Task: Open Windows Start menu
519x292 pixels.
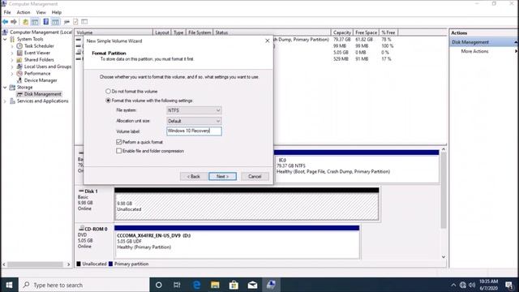Action: pyautogui.click(x=9, y=285)
